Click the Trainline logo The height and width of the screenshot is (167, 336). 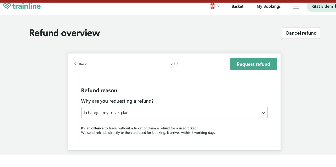coord(22,6)
